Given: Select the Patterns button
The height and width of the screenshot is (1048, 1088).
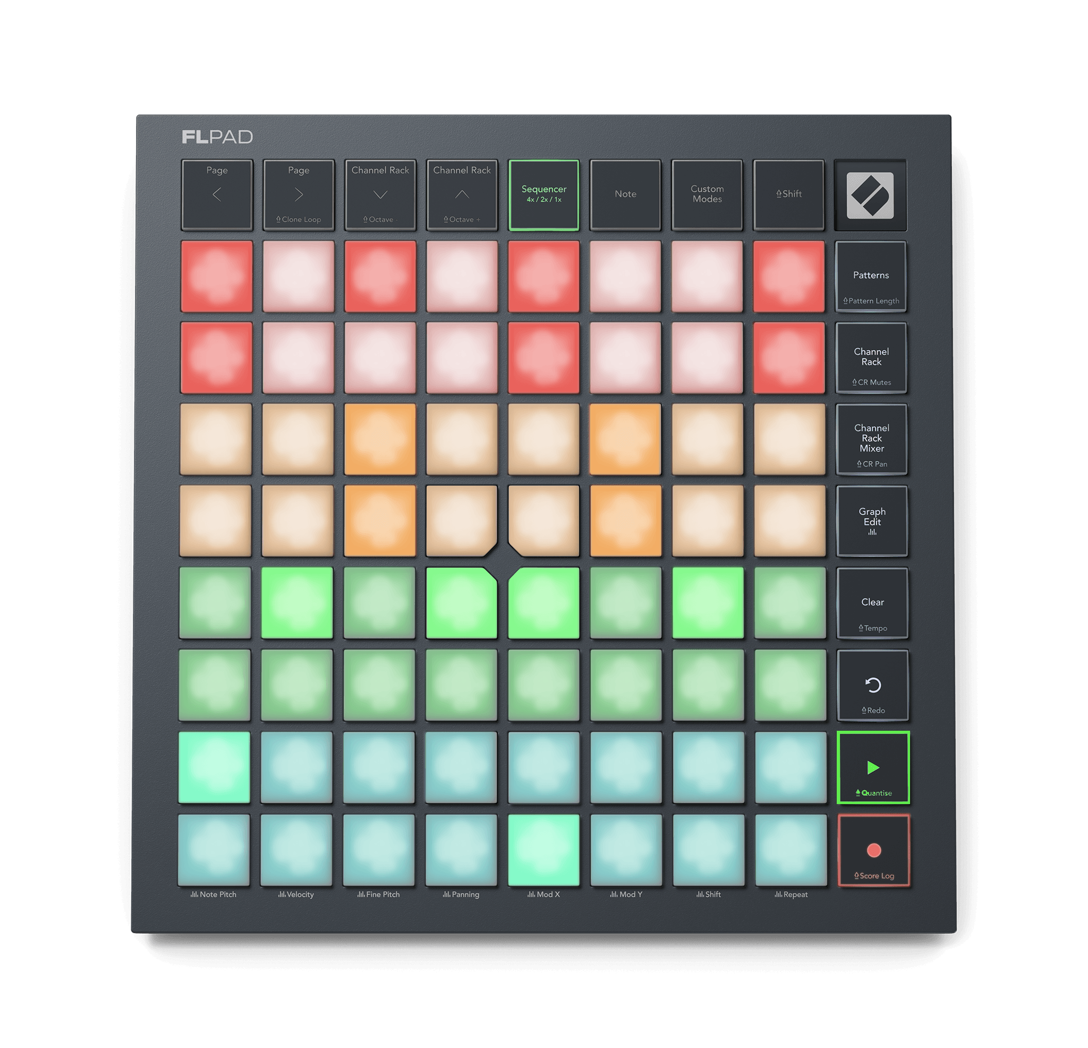Looking at the screenshot, I should pyautogui.click(x=870, y=276).
